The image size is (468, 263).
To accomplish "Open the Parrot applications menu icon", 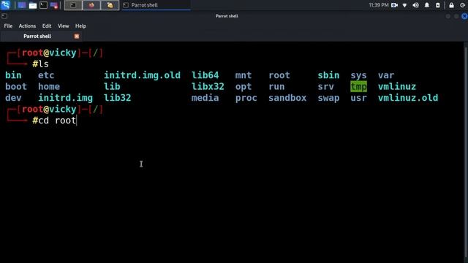I will [6, 5].
